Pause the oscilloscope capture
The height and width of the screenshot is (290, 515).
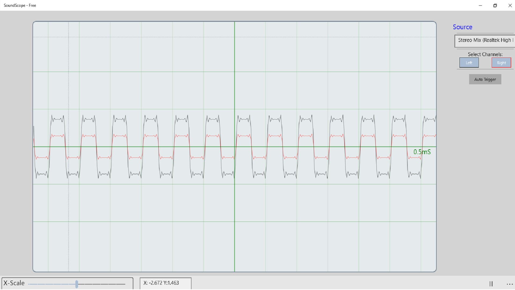click(x=491, y=284)
